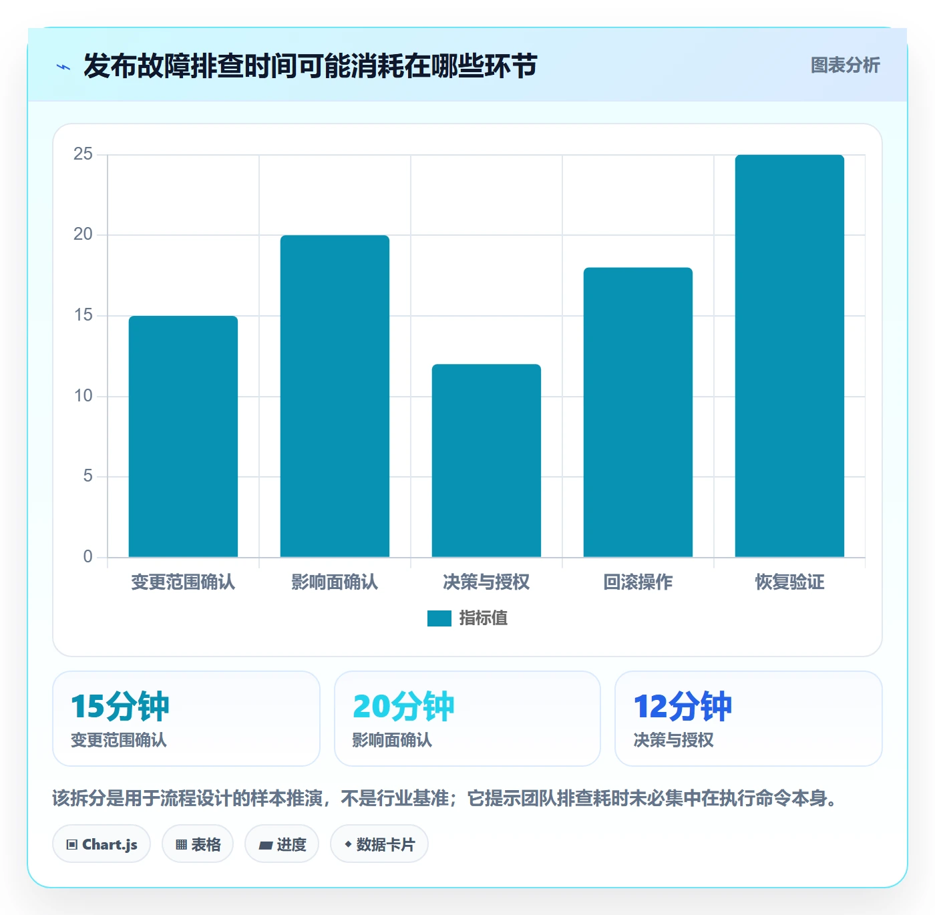935x915 pixels.
Task: Click the 进度 tag chip
Action: pos(282,844)
